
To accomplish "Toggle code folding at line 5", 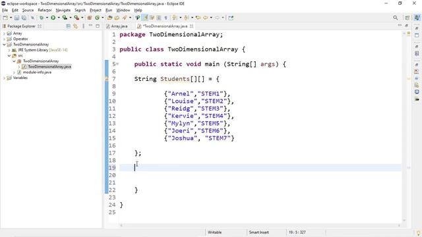I will click(117, 64).
